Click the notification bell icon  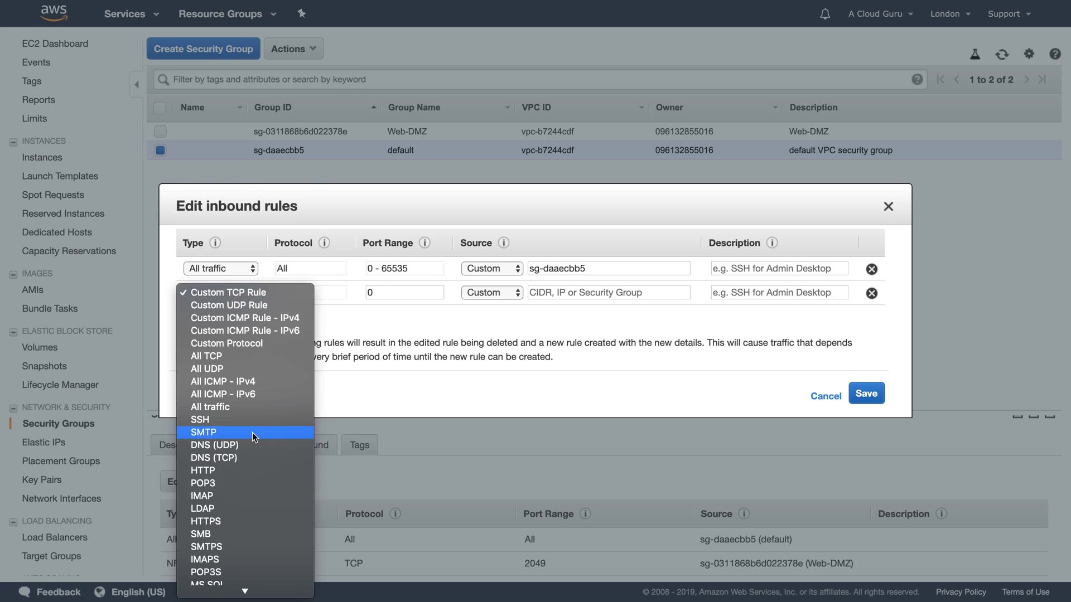825,14
